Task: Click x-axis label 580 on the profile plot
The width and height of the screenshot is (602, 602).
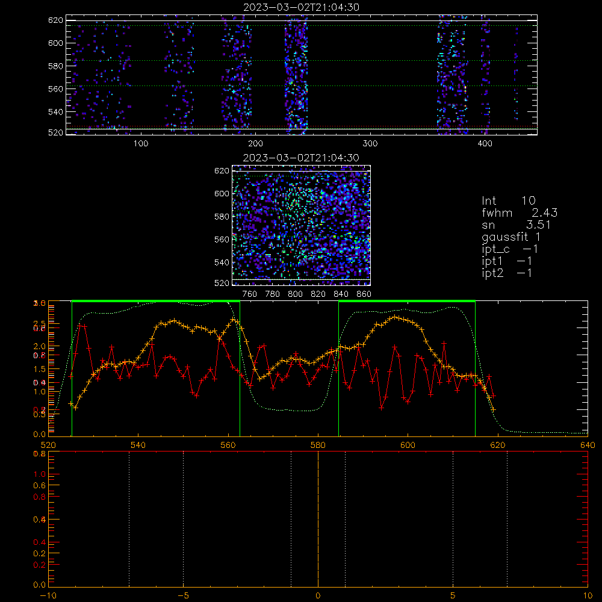Action: pyautogui.click(x=318, y=445)
